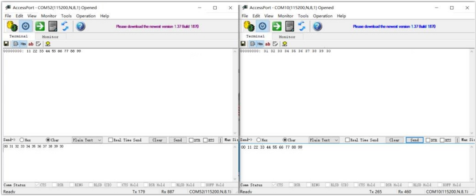Click the red 'ab' text display icon in the COM52 terminal
Image resolution: width=476 pixels, height=196 pixels.
point(30,44)
